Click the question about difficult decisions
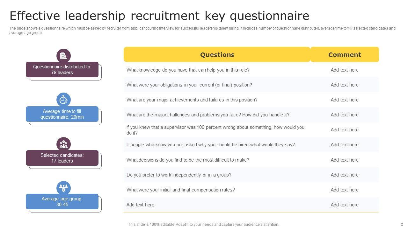The width and height of the screenshot is (408, 229). [187, 160]
